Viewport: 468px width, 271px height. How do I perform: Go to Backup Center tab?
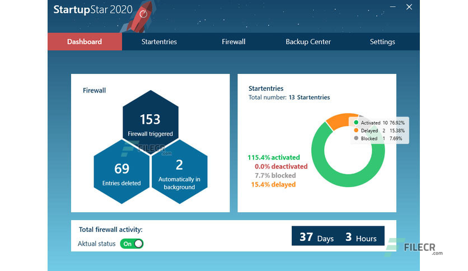tap(308, 42)
